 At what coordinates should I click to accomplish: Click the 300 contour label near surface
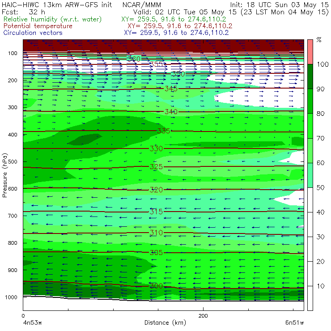(x=156, y=286)
